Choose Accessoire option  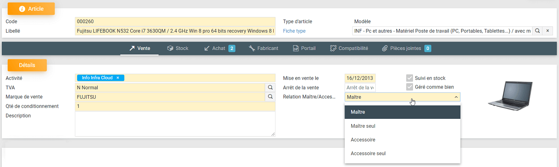pos(402,140)
